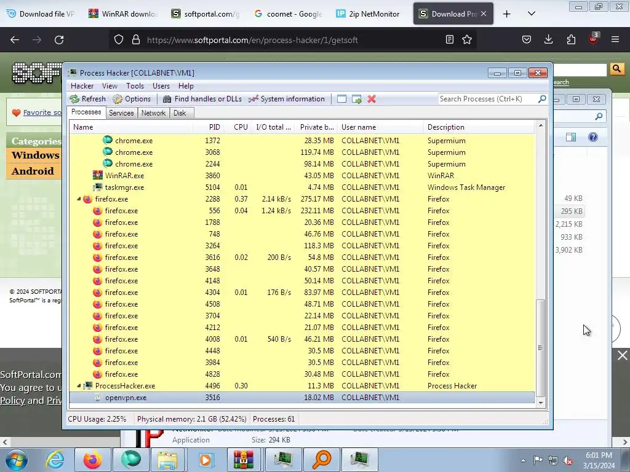Click the taskmgr.exe process icon
This screenshot has width=630, height=472.
pos(98,187)
